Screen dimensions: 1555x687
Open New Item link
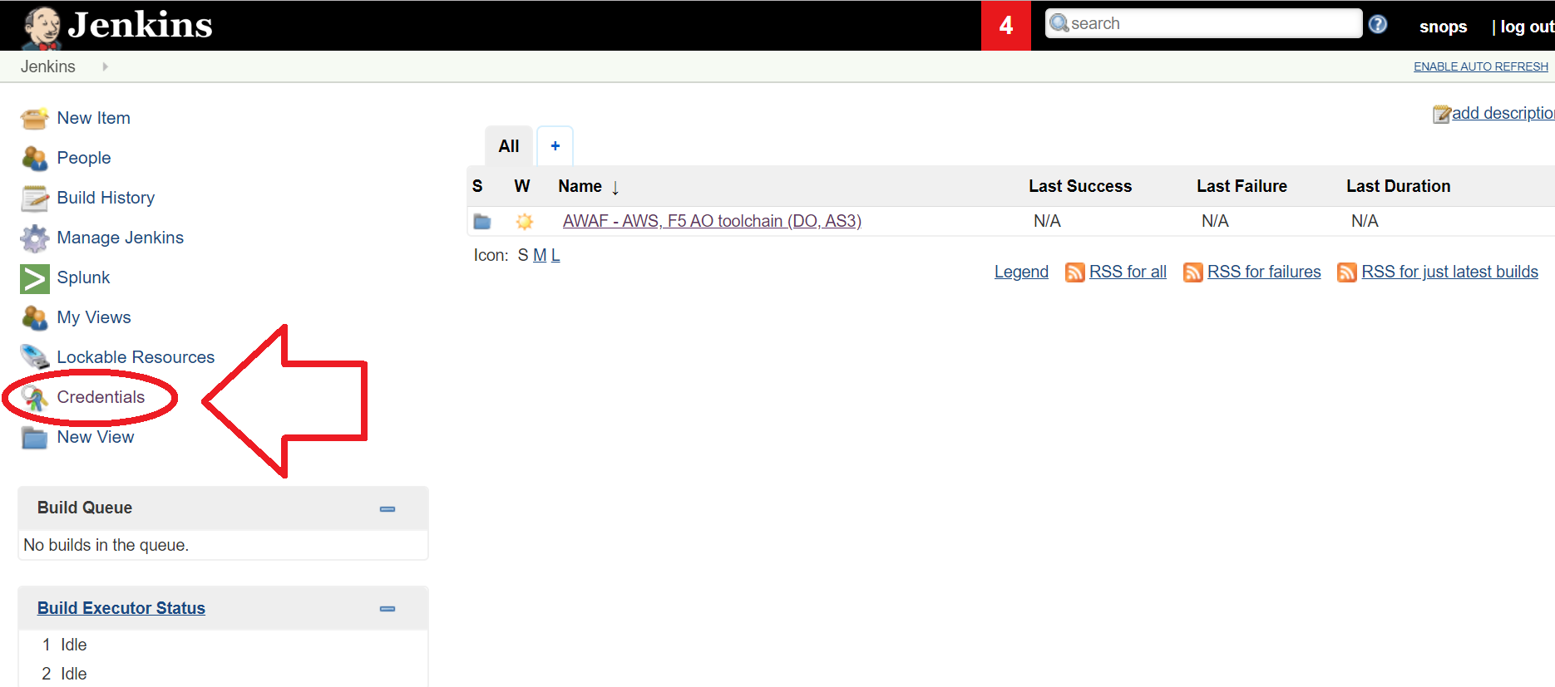tap(94, 119)
